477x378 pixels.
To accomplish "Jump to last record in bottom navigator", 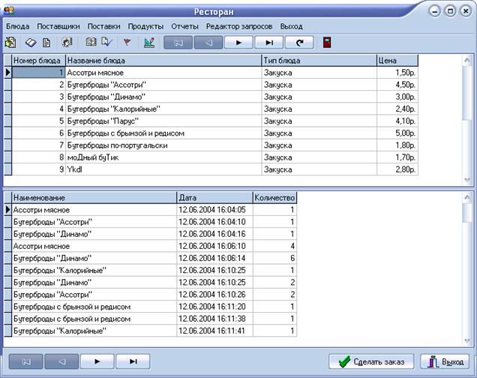I will pos(132,361).
